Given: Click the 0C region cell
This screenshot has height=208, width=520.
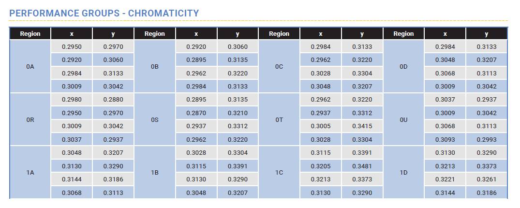Looking at the screenshot, I should (279, 66).
